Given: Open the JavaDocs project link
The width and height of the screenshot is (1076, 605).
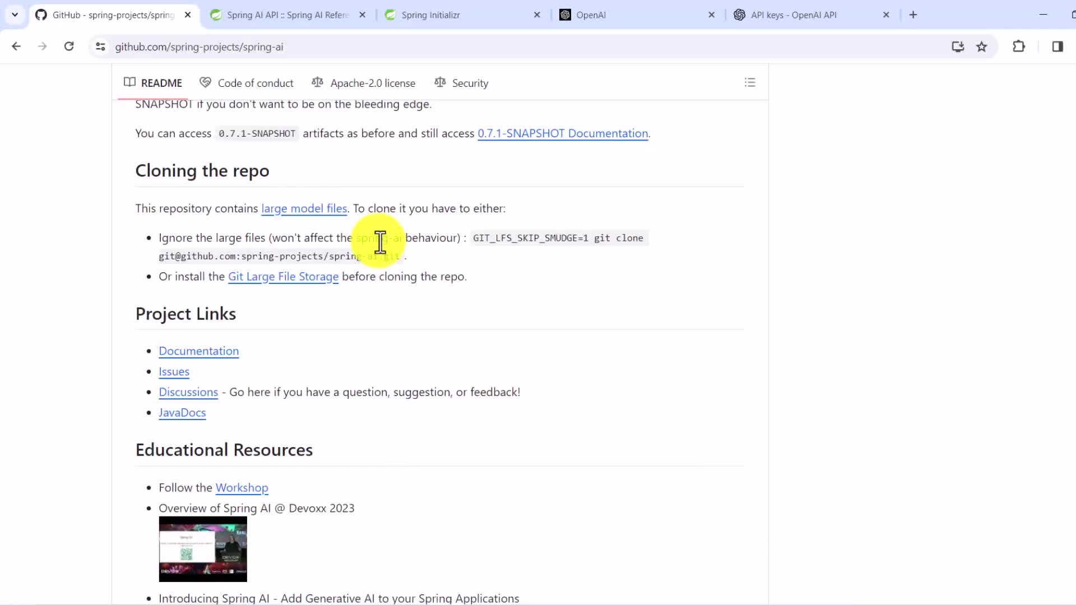Looking at the screenshot, I should [x=182, y=413].
